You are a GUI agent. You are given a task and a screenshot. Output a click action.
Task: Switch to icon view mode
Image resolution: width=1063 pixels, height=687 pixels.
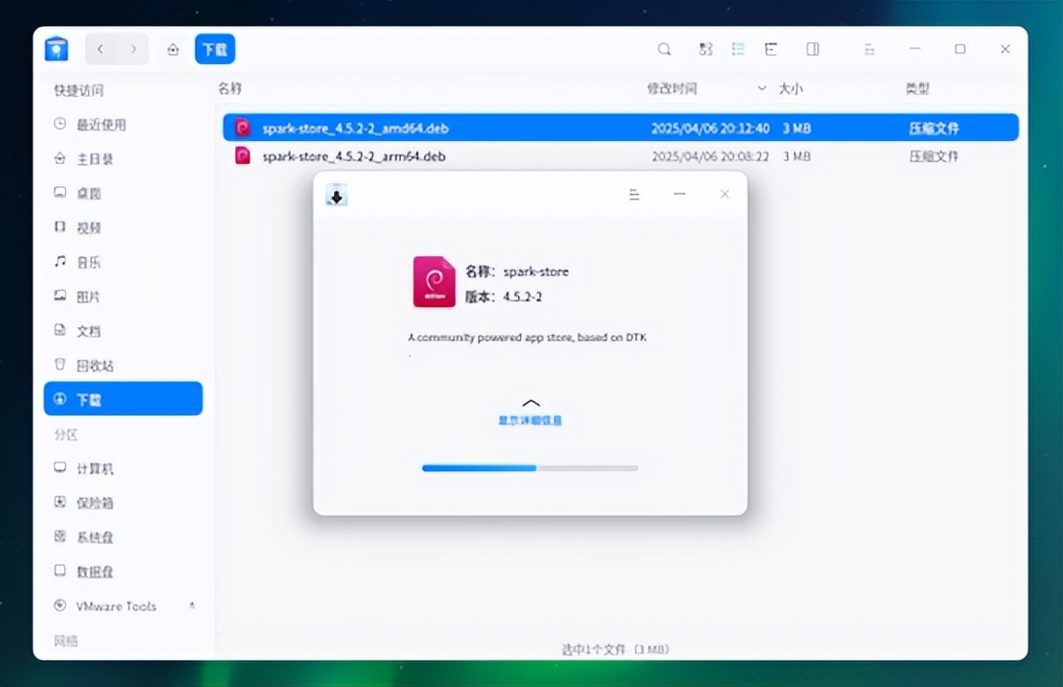[705, 48]
